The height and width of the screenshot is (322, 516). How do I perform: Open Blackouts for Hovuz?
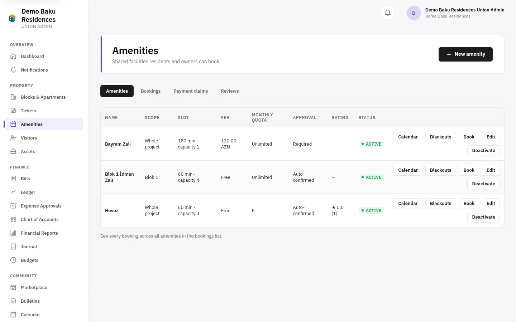coord(440,204)
